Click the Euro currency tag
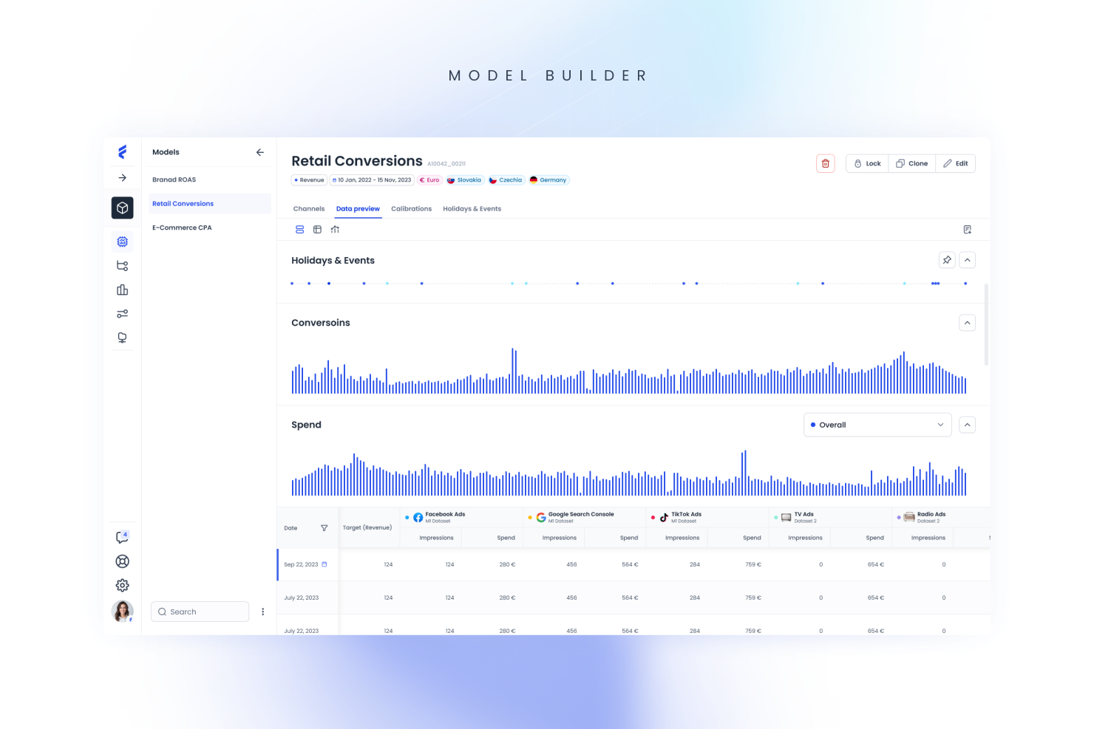1094x729 pixels. [429, 180]
